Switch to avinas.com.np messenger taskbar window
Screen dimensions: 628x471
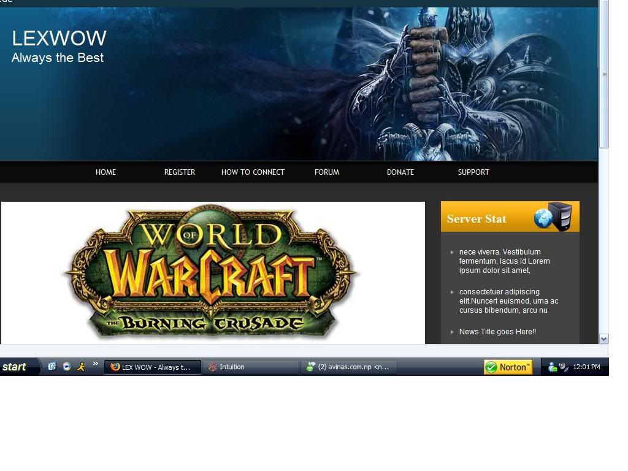point(348,367)
